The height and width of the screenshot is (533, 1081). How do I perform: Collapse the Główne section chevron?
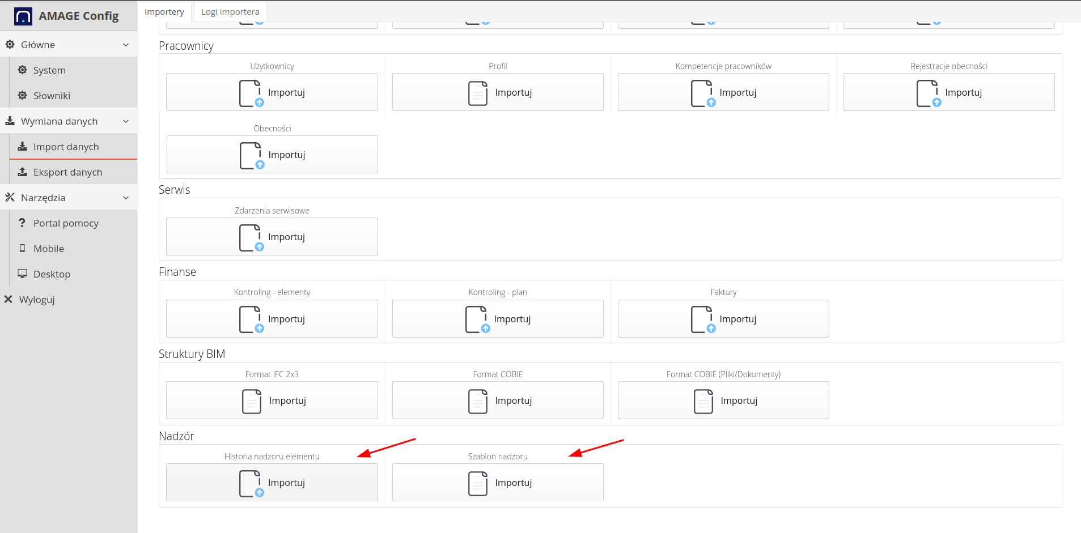(x=126, y=45)
